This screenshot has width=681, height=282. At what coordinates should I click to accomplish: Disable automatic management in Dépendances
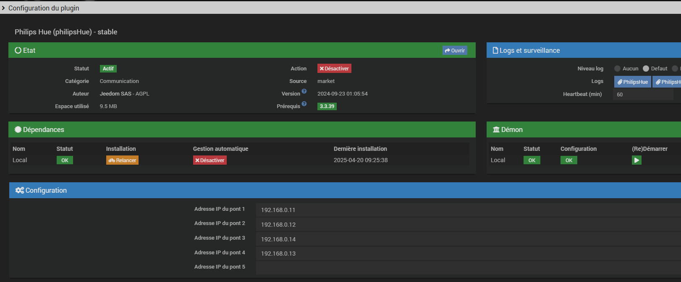pyautogui.click(x=210, y=160)
